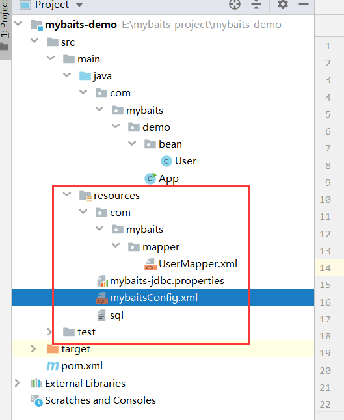Hide the Project panel with minus icon
The image size is (344, 420).
click(x=304, y=4)
